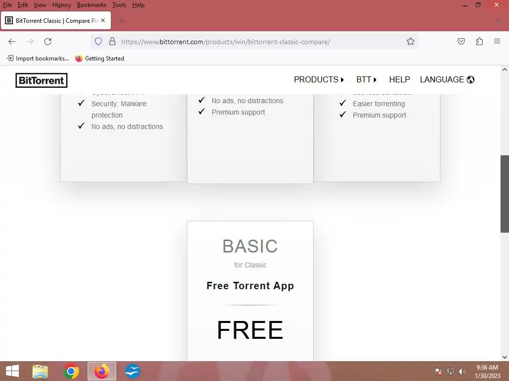Viewport: 509px width, 381px height.
Task: Open the Firefox hamburger application menu
Action: point(497,42)
